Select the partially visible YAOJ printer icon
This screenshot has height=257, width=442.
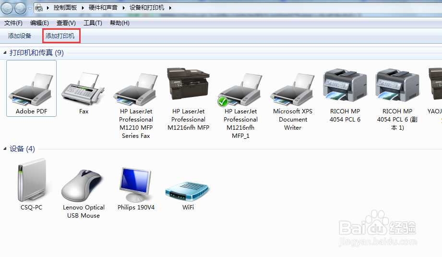(435, 84)
